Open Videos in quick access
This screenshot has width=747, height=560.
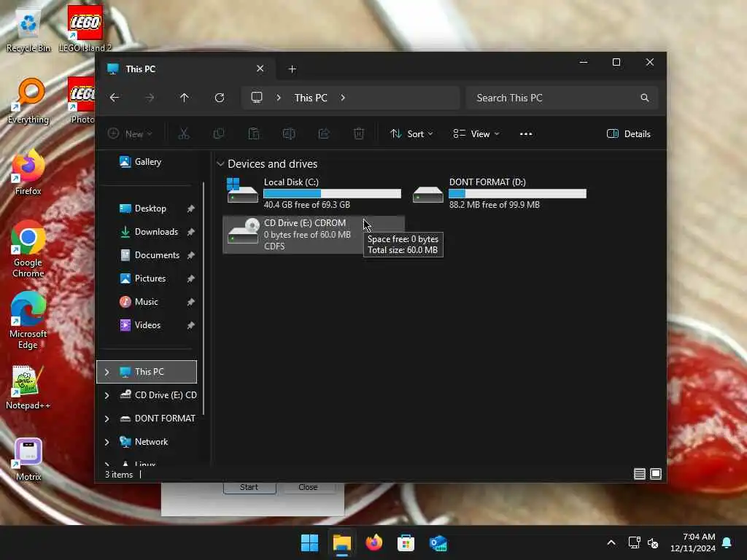tap(147, 325)
